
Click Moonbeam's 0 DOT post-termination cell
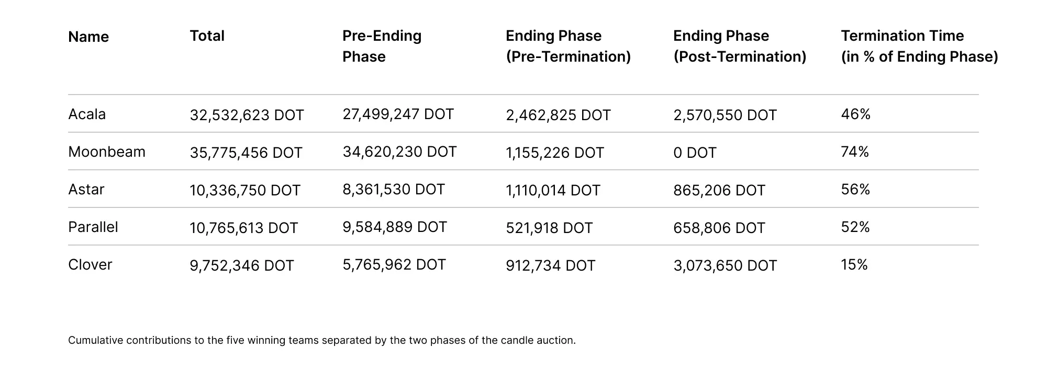(x=695, y=153)
